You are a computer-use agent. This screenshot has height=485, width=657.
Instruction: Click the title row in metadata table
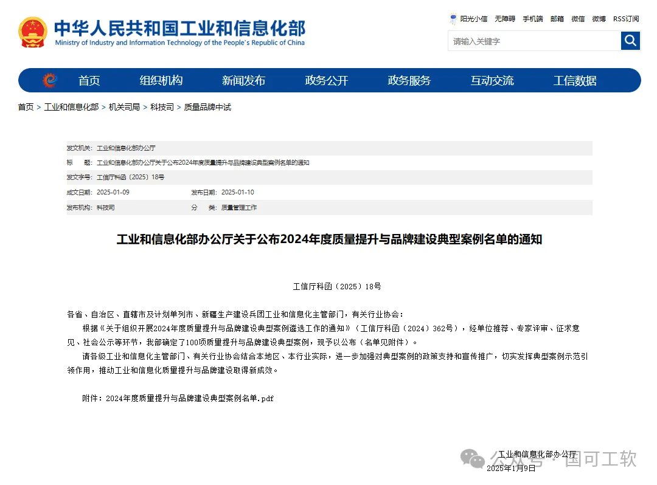[x=329, y=163]
